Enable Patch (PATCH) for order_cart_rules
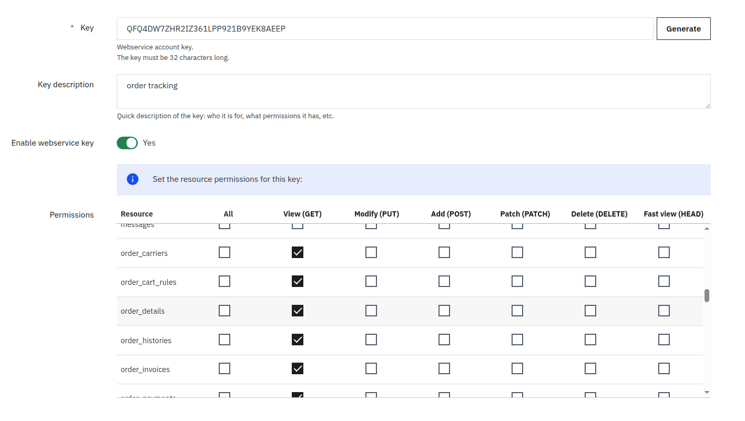This screenshot has height=421, width=745. click(x=517, y=282)
